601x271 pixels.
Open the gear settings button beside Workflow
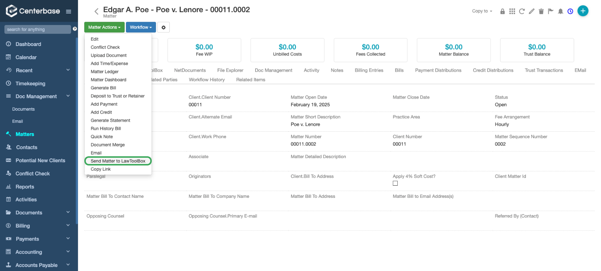tap(164, 27)
